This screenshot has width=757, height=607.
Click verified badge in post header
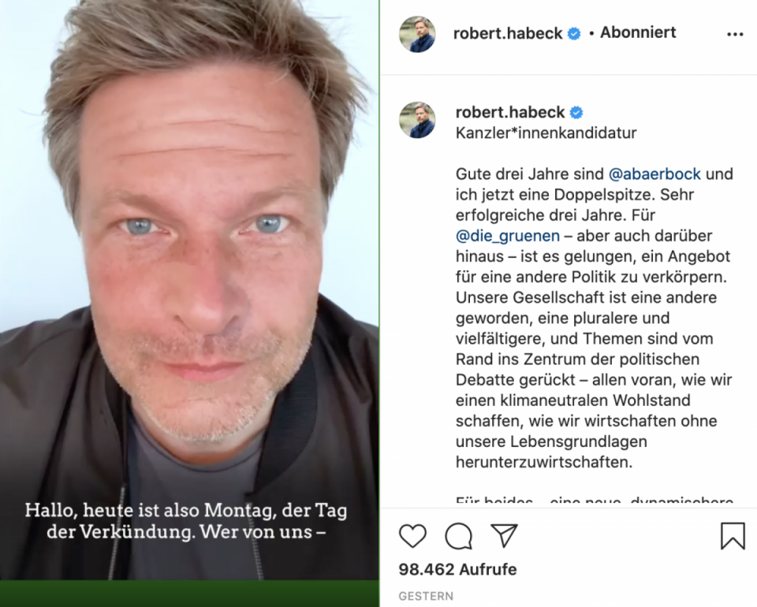pos(574,34)
